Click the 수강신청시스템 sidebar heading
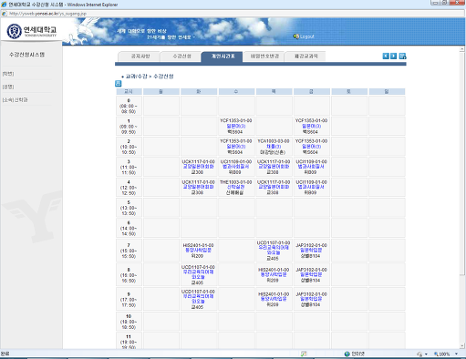Screen dimensions: 466x359 tap(26, 55)
